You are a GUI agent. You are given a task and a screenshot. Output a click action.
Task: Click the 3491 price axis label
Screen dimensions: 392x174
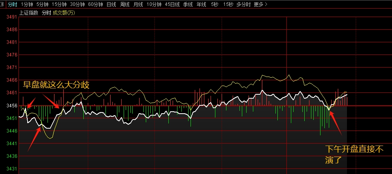(x=12, y=17)
